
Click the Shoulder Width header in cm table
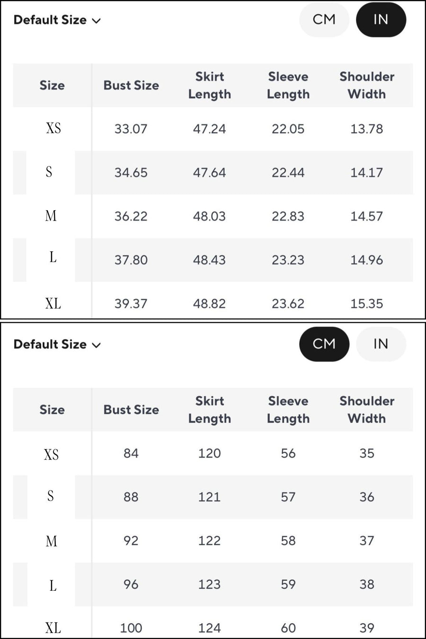[366, 410]
